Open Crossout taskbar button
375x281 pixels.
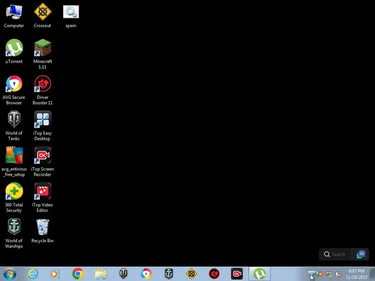coord(191,274)
